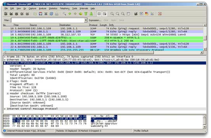This screenshot has width=211, height=138.
Task: Toggle packet list colorization
Action: click(x=99, y=14)
